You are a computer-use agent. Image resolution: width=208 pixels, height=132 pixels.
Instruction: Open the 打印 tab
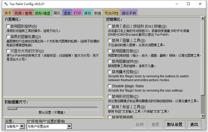pos(77,13)
